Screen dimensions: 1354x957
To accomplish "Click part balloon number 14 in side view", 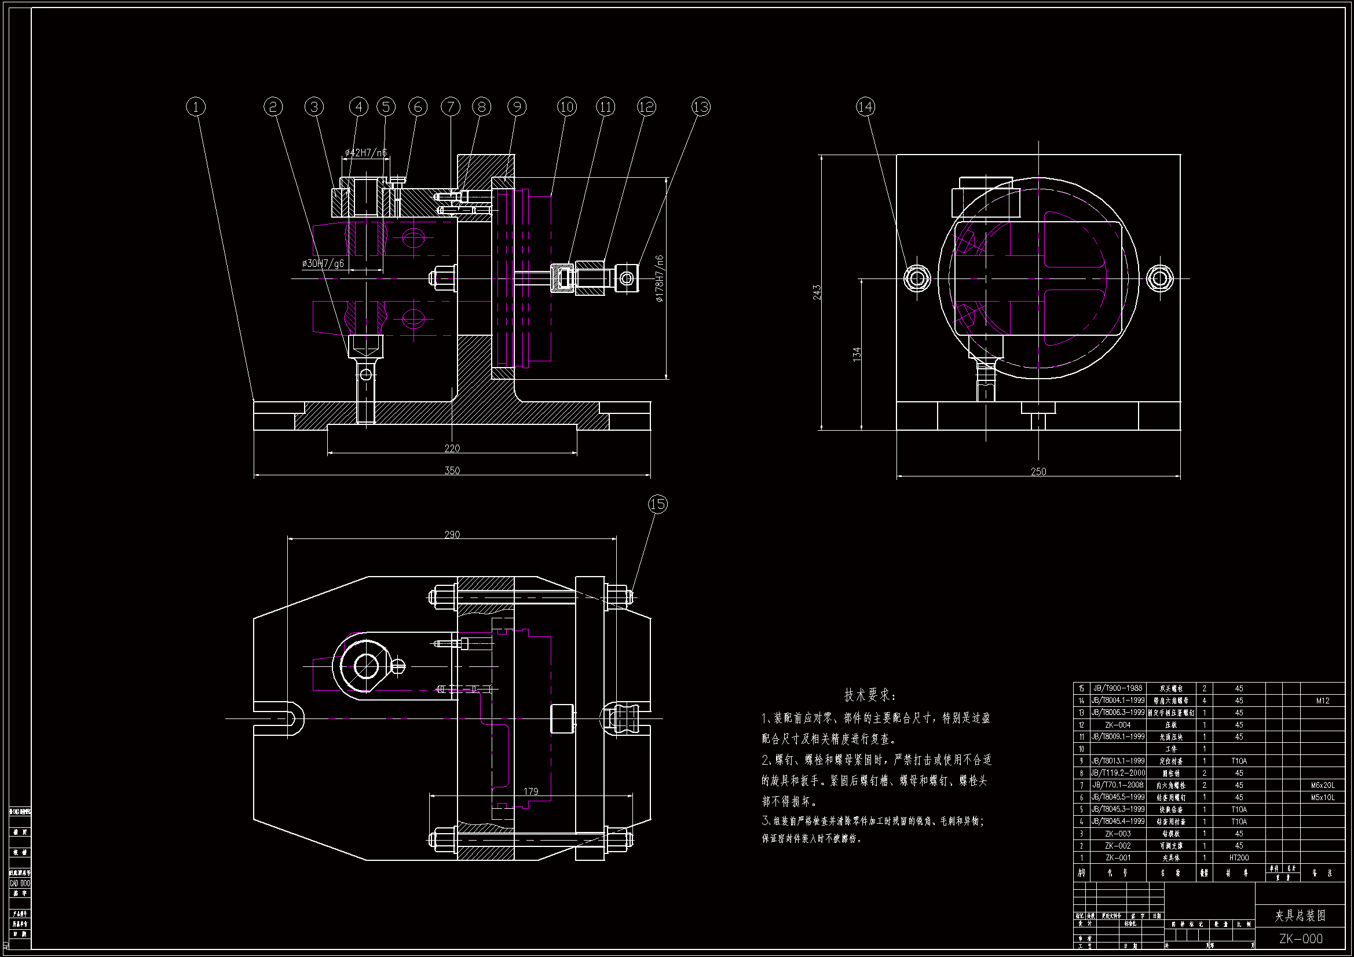I will [866, 107].
